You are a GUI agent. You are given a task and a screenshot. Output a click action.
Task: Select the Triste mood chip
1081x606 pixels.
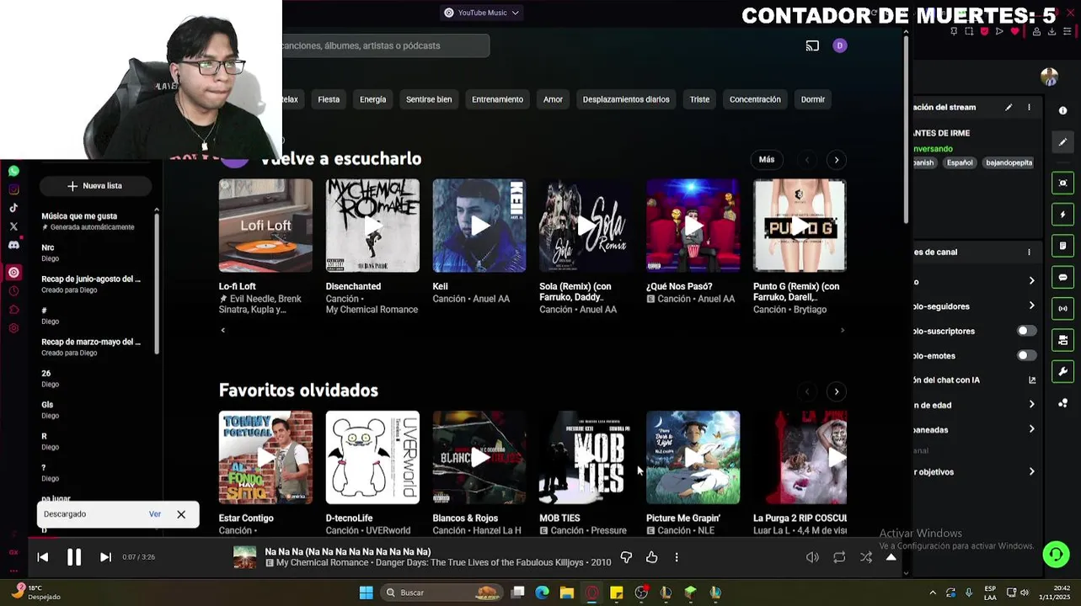coord(699,99)
